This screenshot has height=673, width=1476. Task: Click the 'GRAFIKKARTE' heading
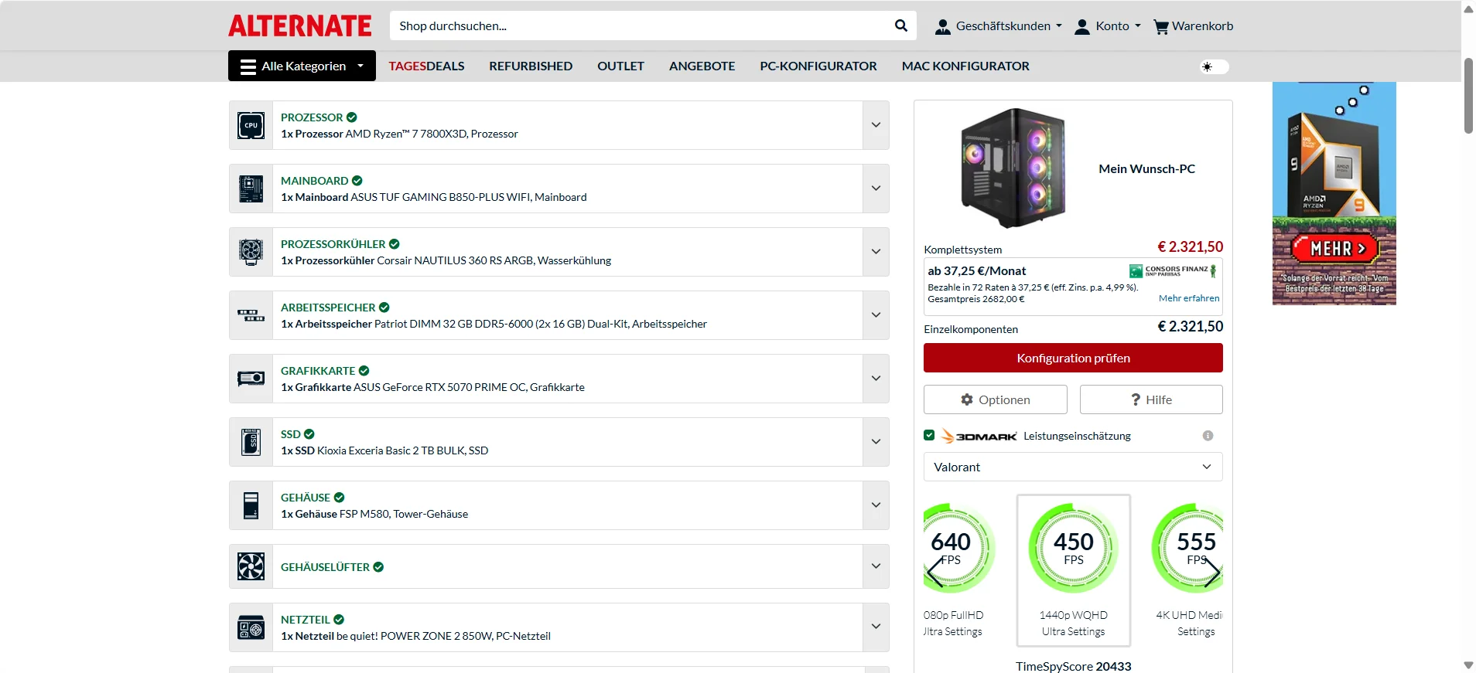tap(318, 371)
